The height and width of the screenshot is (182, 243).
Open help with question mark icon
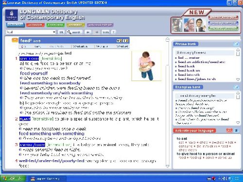[113, 32]
